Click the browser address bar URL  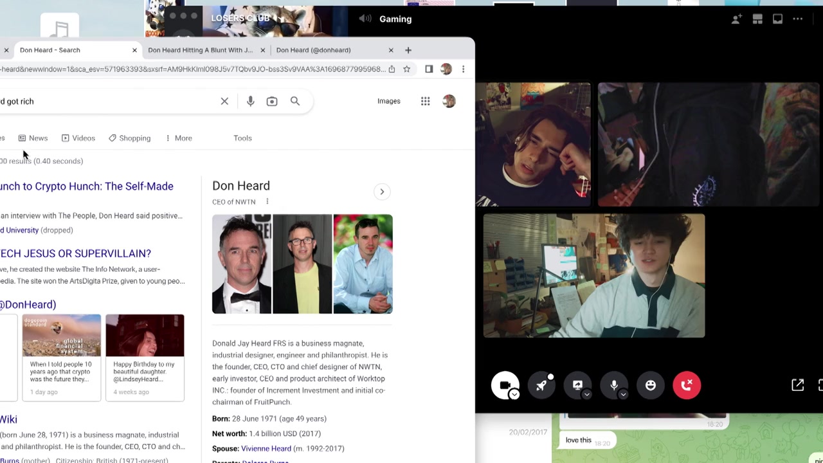[x=193, y=69]
